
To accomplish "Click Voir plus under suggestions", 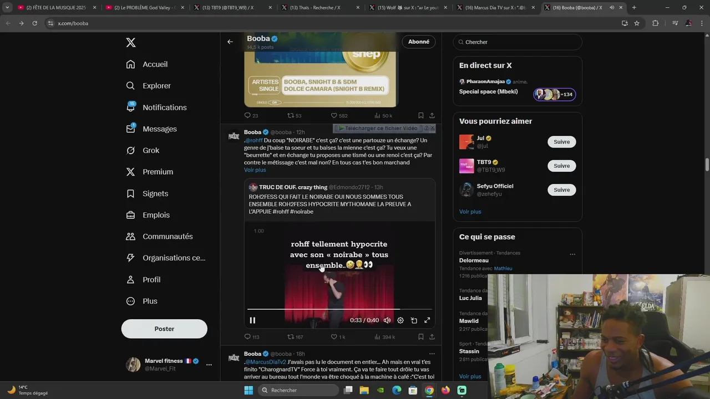I will point(470,212).
